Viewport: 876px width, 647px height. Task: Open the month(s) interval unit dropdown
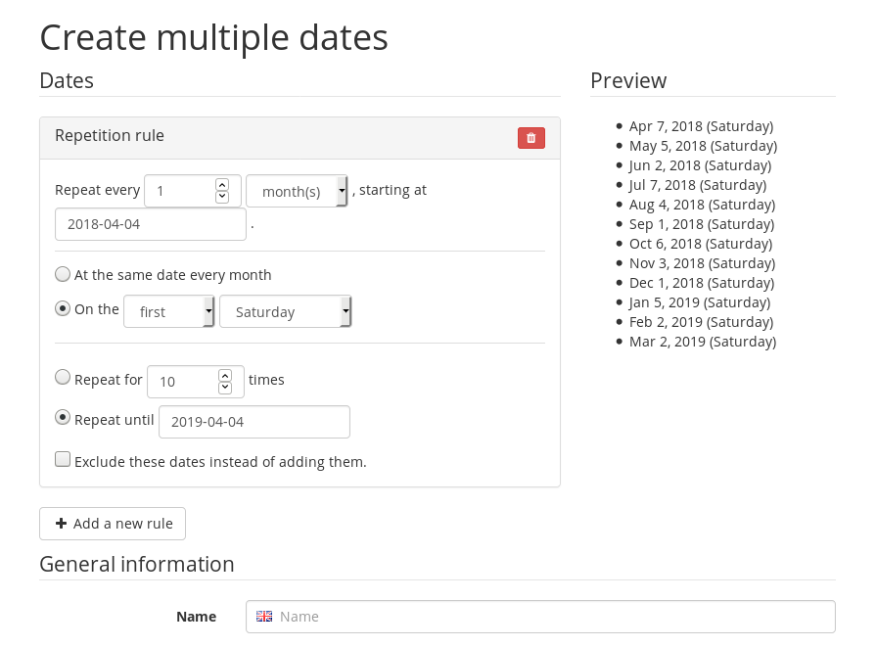pos(297,192)
